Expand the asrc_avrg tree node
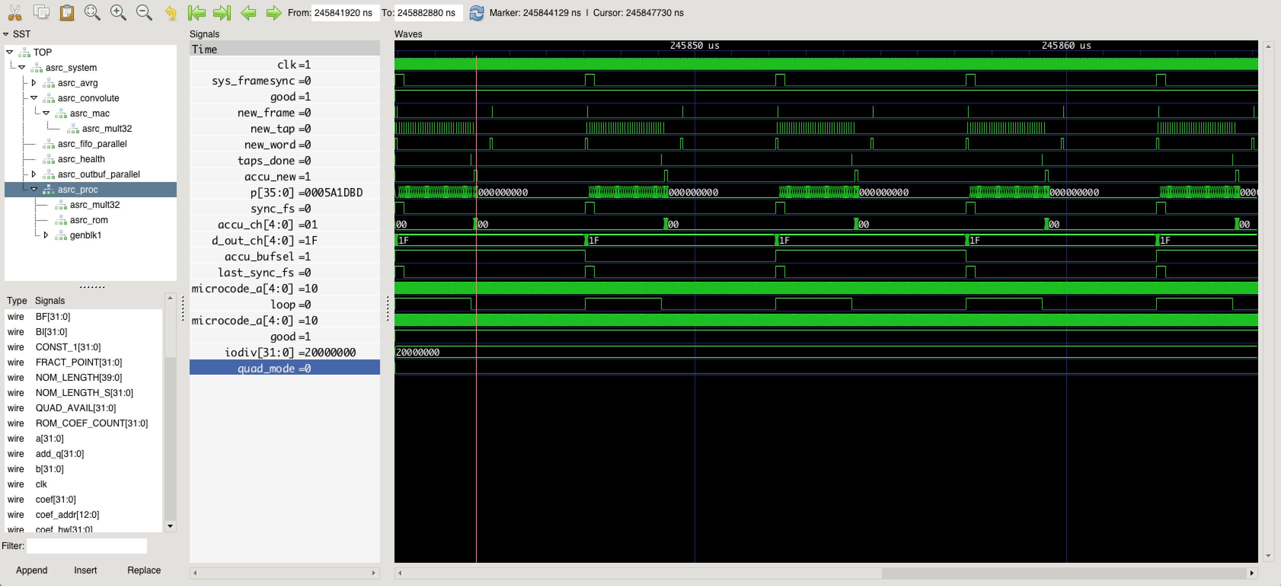The width and height of the screenshot is (1281, 586). 34,83
